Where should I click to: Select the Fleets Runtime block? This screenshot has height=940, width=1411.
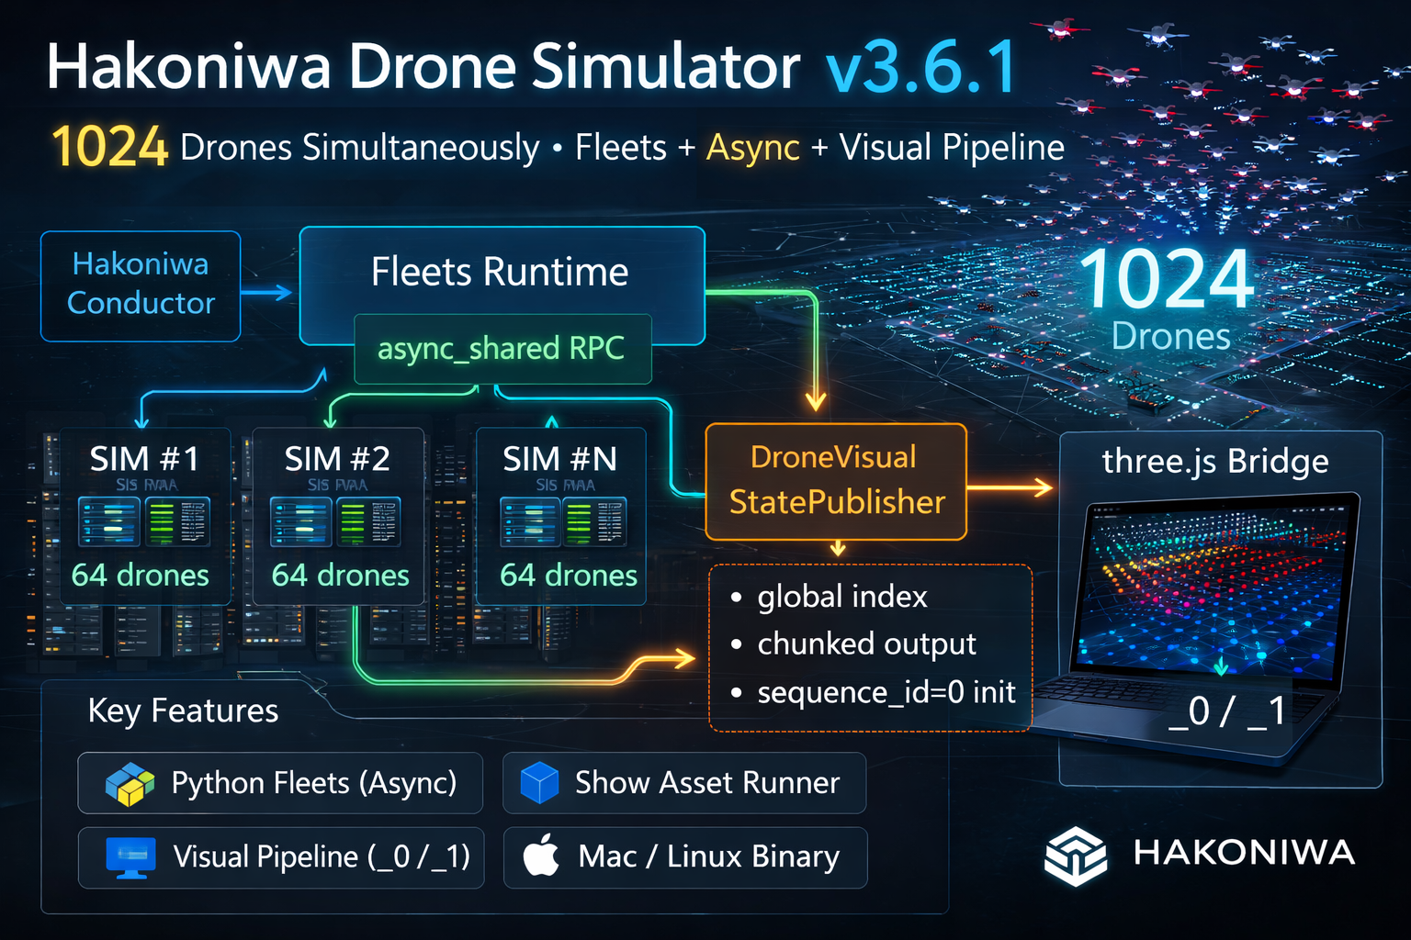click(x=501, y=272)
